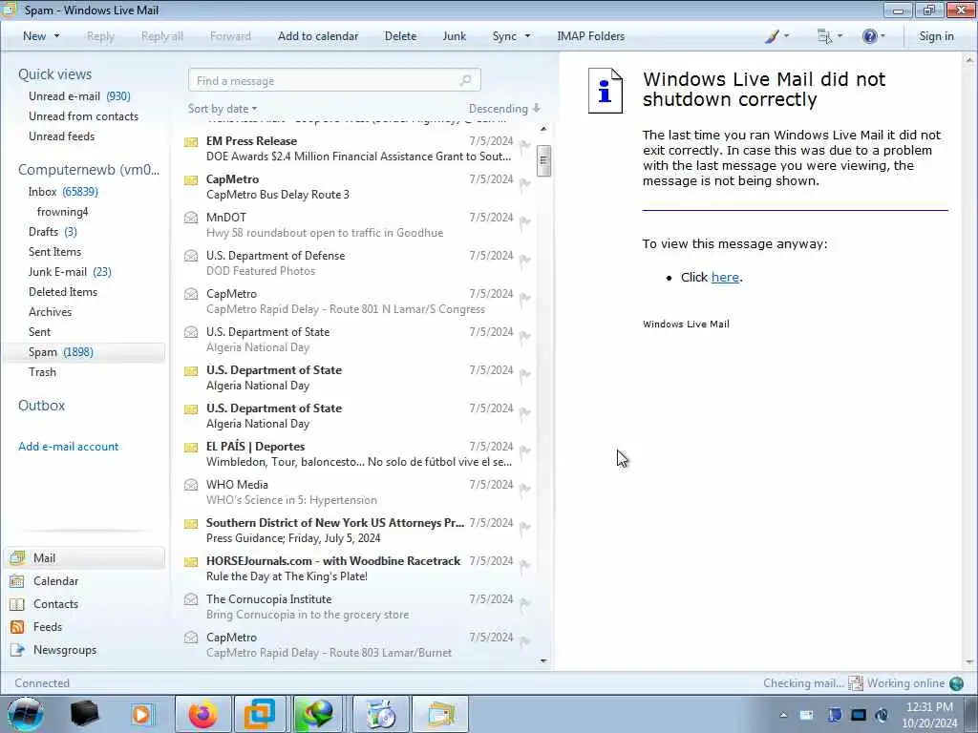The height and width of the screenshot is (733, 978).
Task: Open Junk E-mail folder
Action: tap(70, 272)
